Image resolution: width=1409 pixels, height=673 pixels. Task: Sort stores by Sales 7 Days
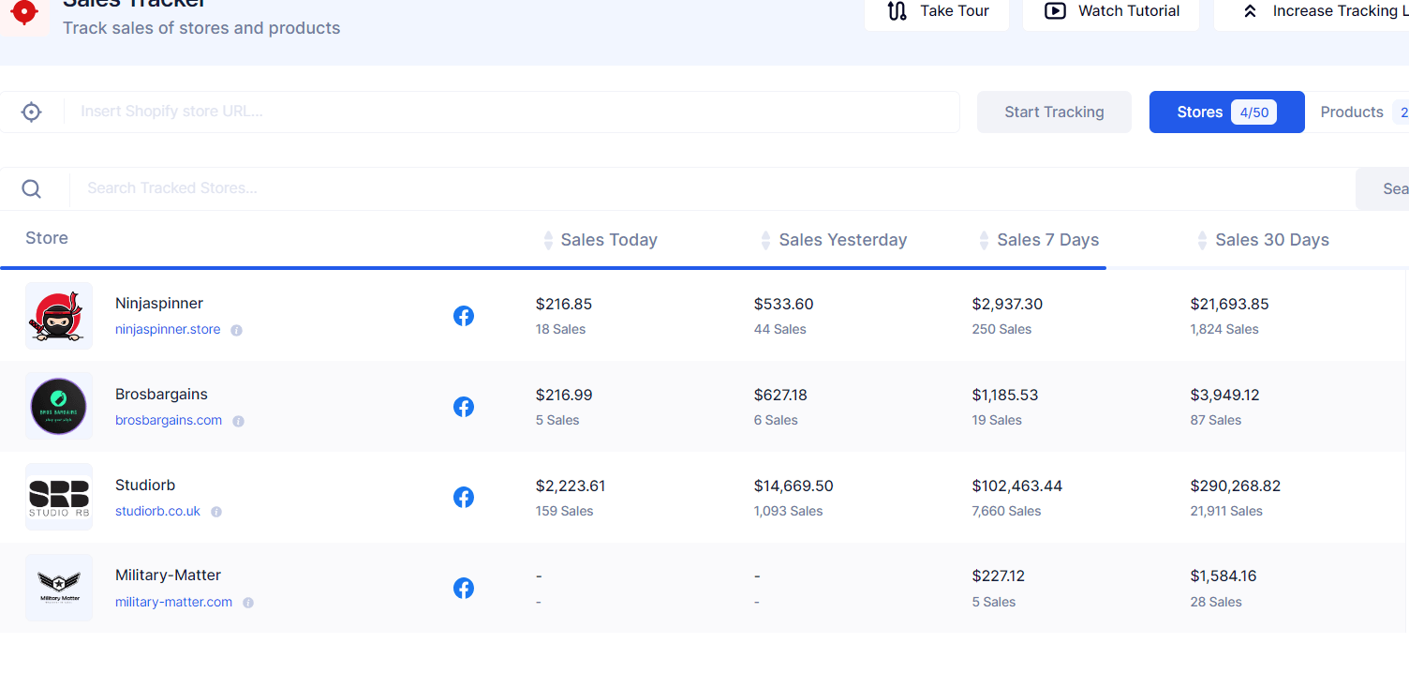[1047, 240]
